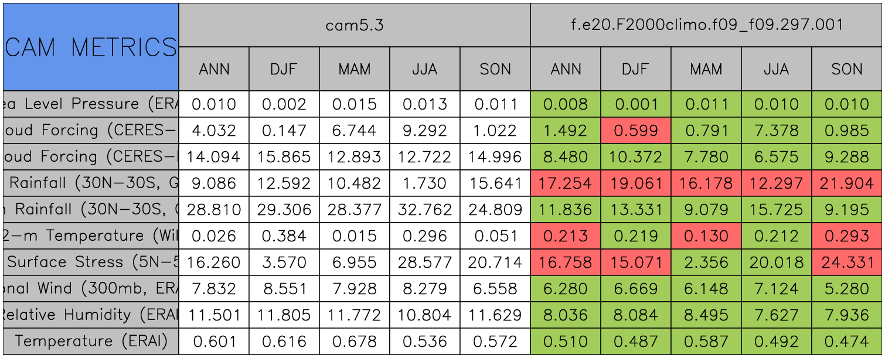Select the Sea Level Pressure row label
Image resolution: width=885 pixels, height=358 pixels.
(91, 104)
